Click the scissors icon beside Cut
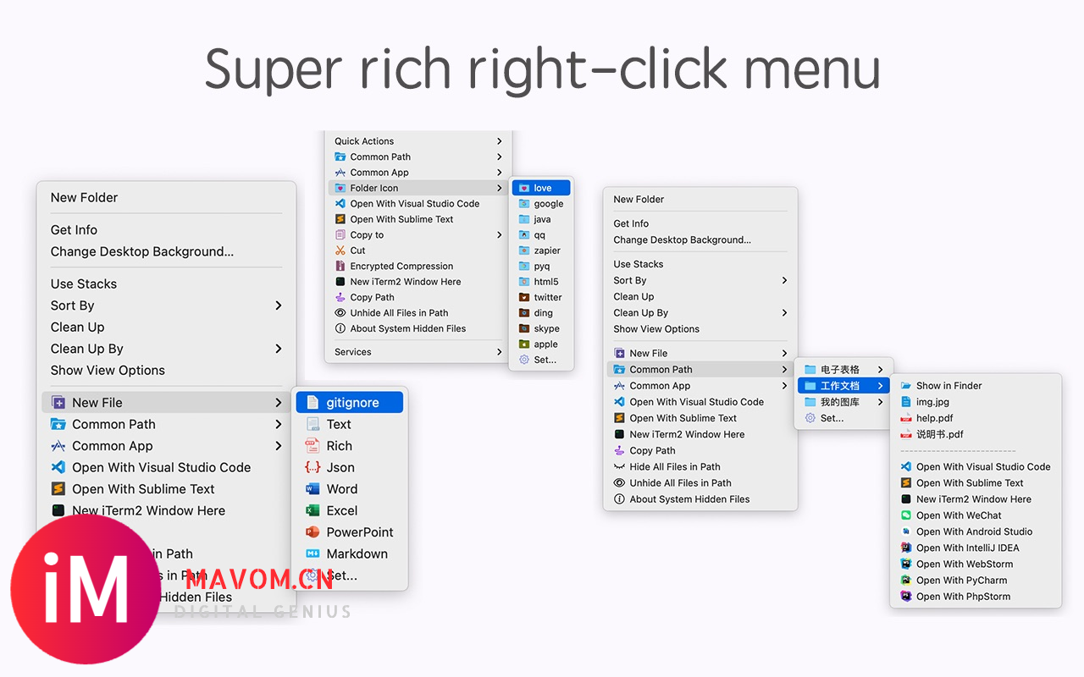This screenshot has height=677, width=1084. tap(340, 250)
